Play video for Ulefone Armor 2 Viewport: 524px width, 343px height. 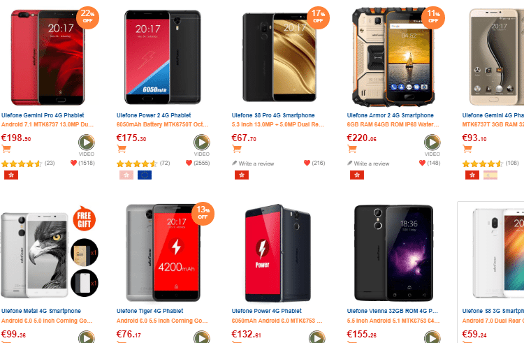click(432, 143)
